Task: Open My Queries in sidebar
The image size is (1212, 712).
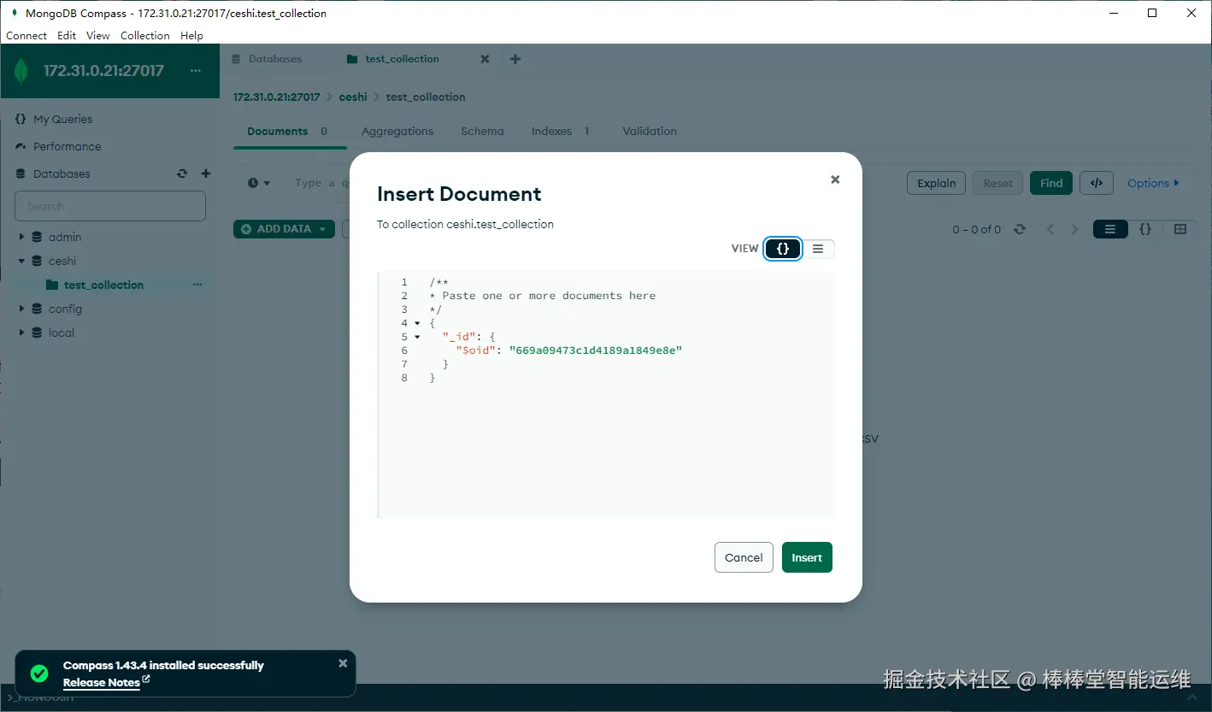Action: tap(62, 119)
